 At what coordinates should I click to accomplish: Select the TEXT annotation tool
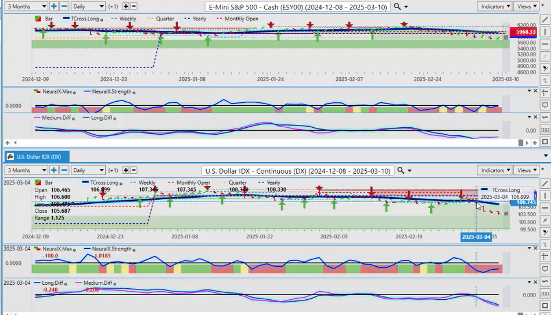[545, 129]
